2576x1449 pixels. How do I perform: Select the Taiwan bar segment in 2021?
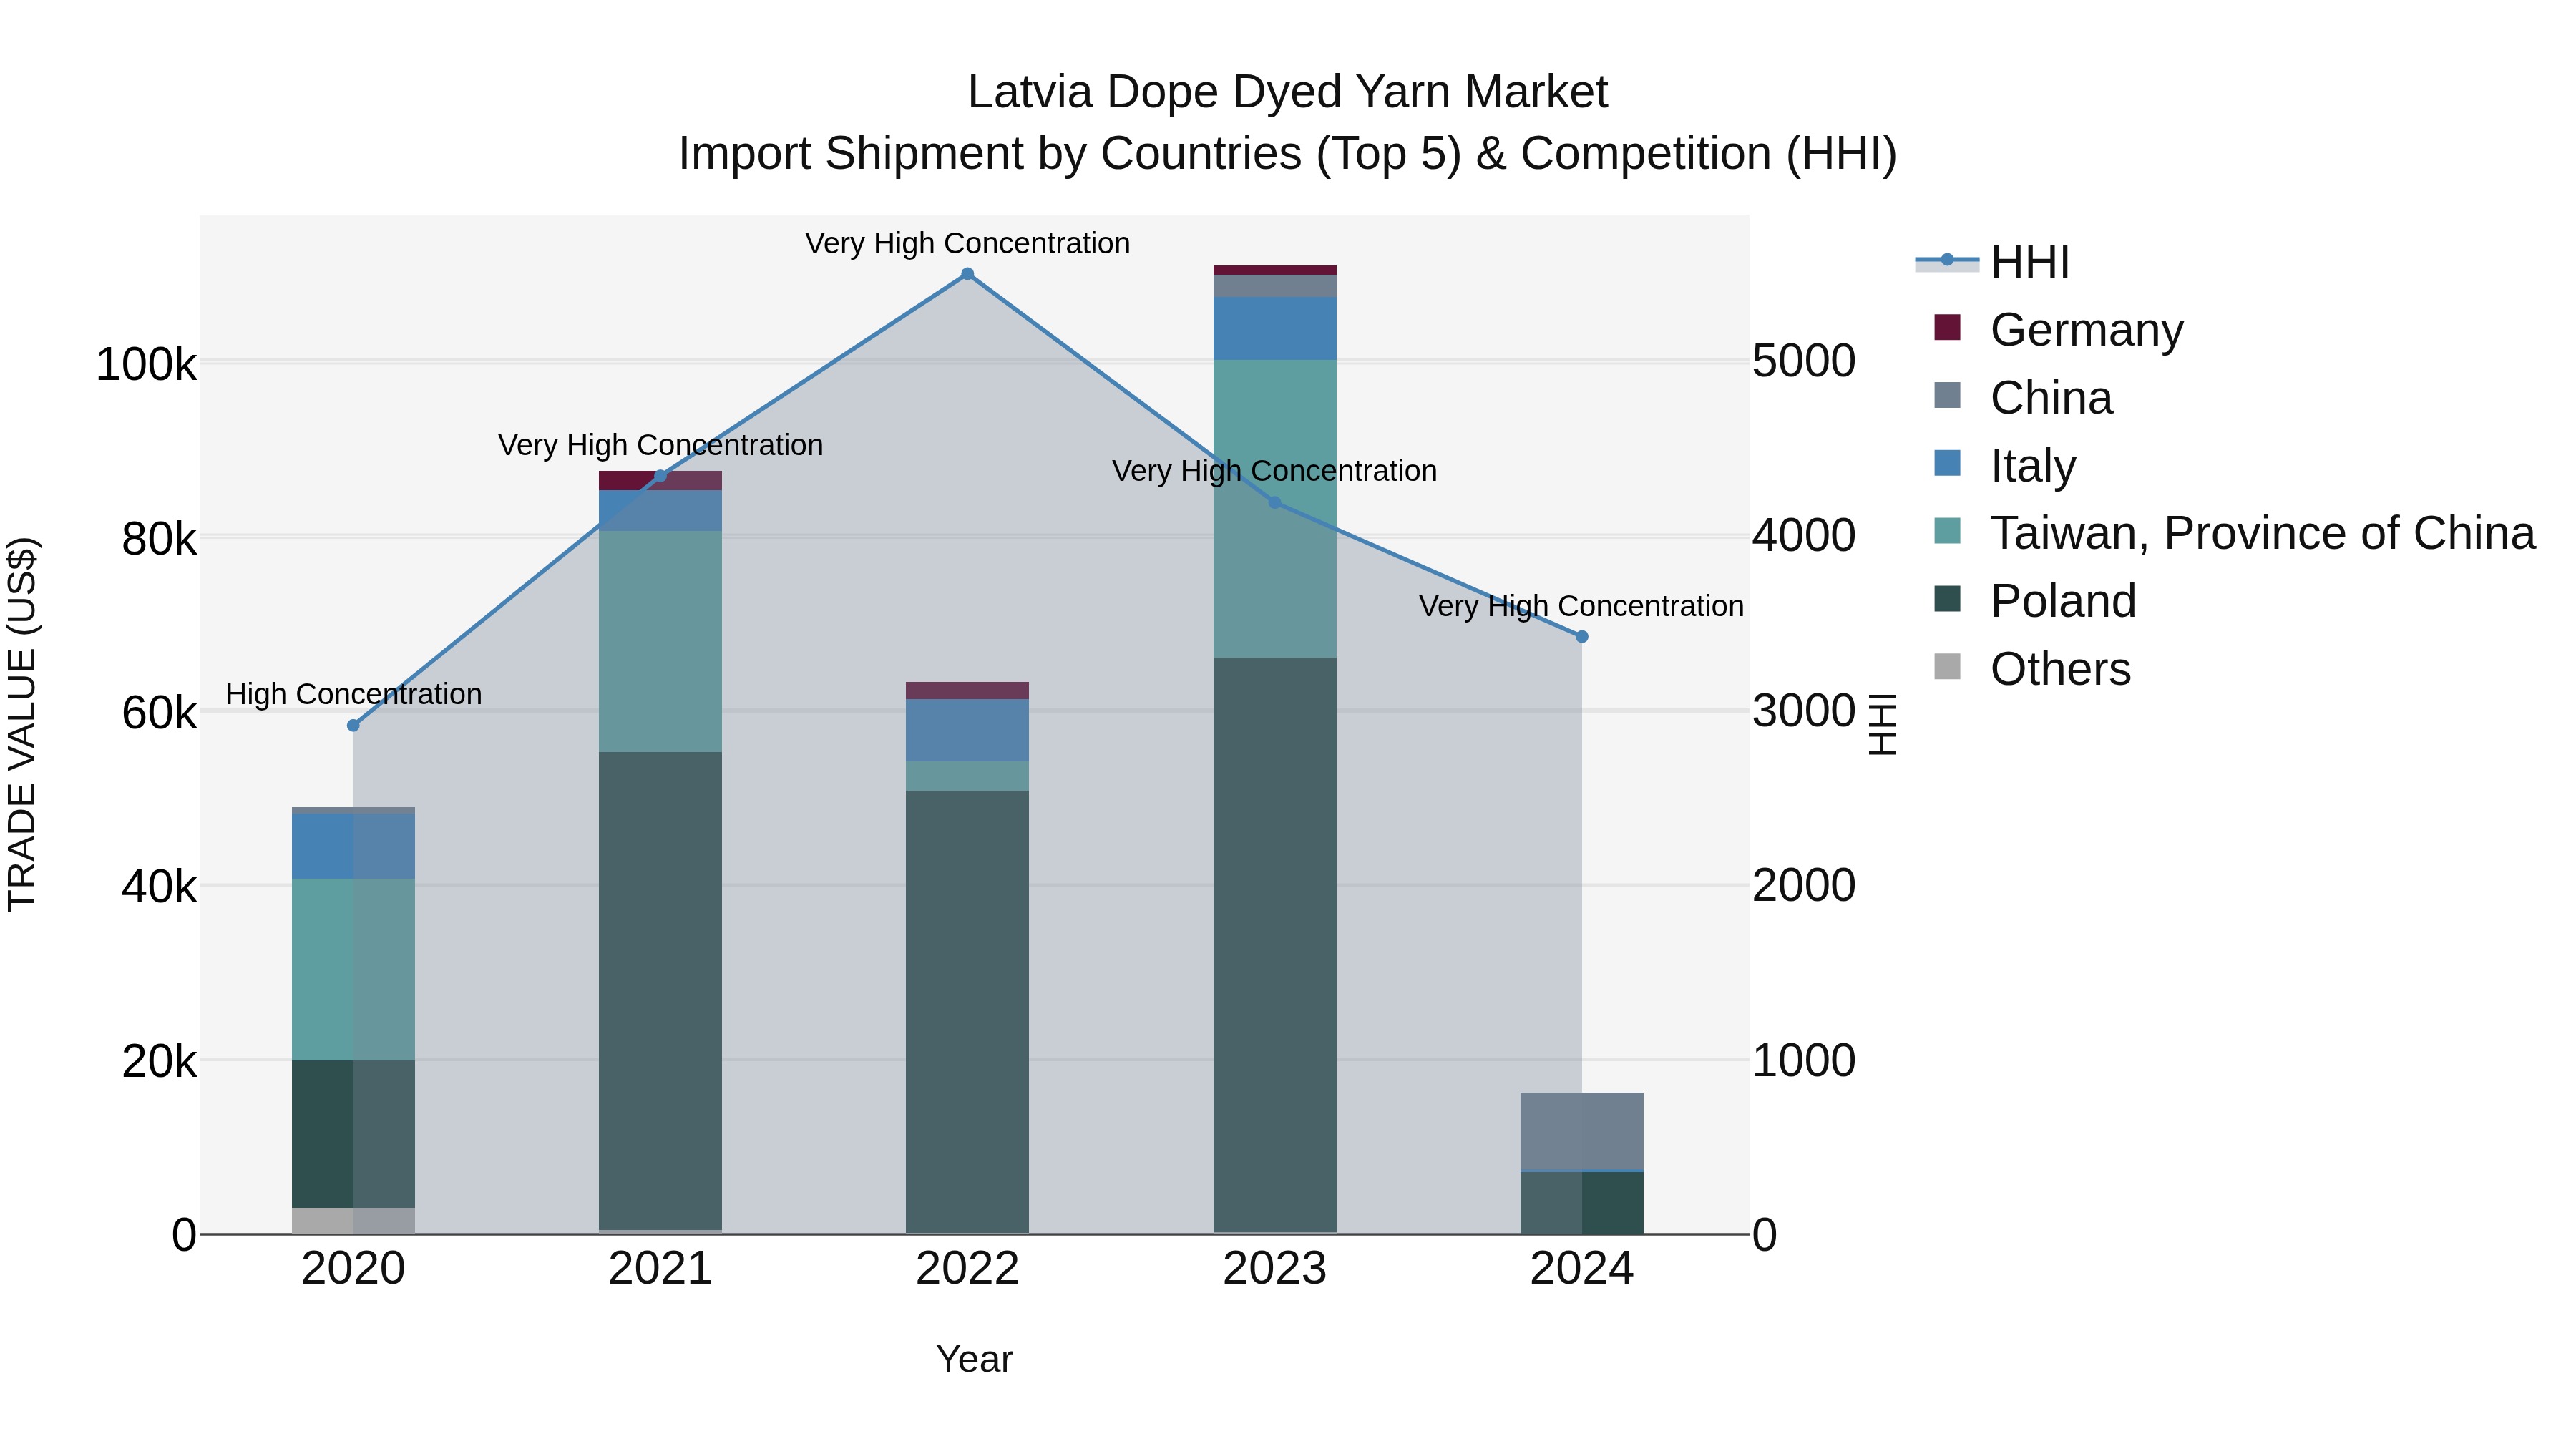[x=660, y=641]
